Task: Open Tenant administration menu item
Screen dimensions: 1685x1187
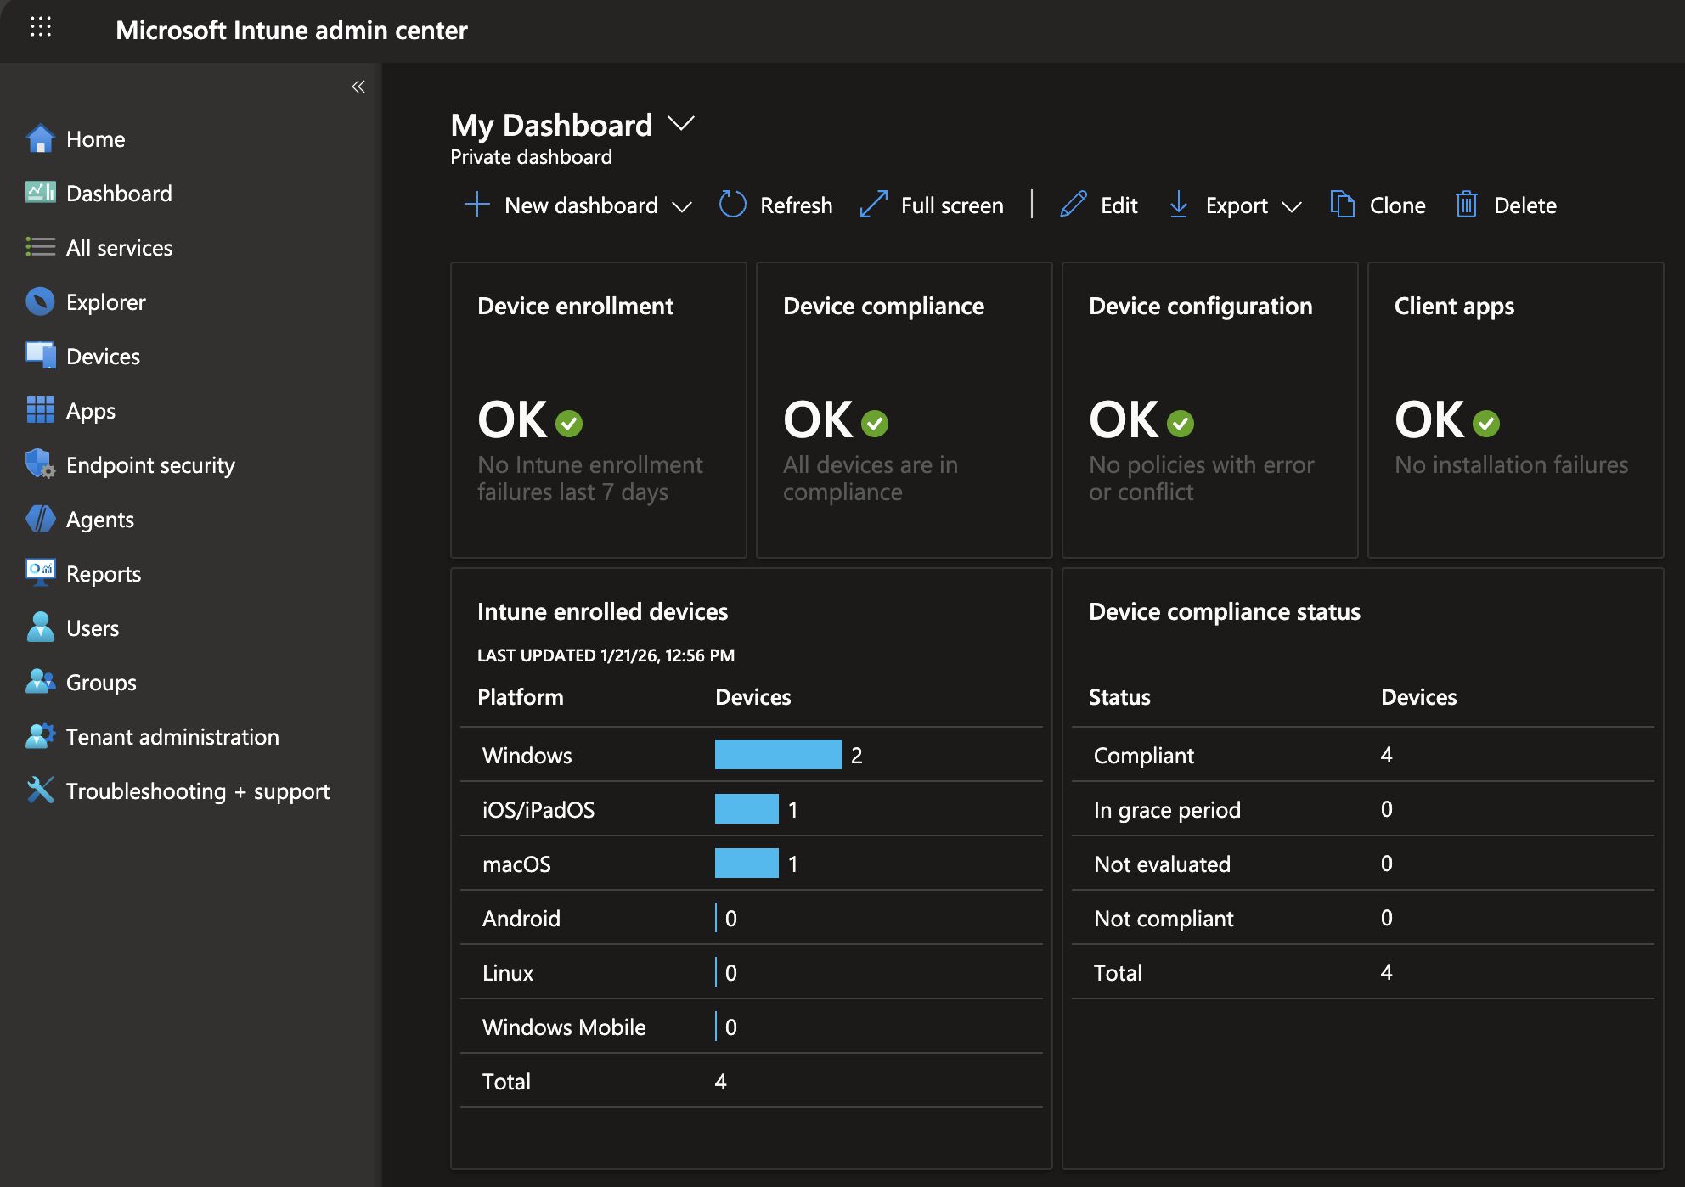Action: point(172,736)
